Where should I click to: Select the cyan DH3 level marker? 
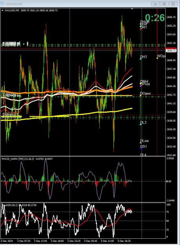tap(140, 59)
